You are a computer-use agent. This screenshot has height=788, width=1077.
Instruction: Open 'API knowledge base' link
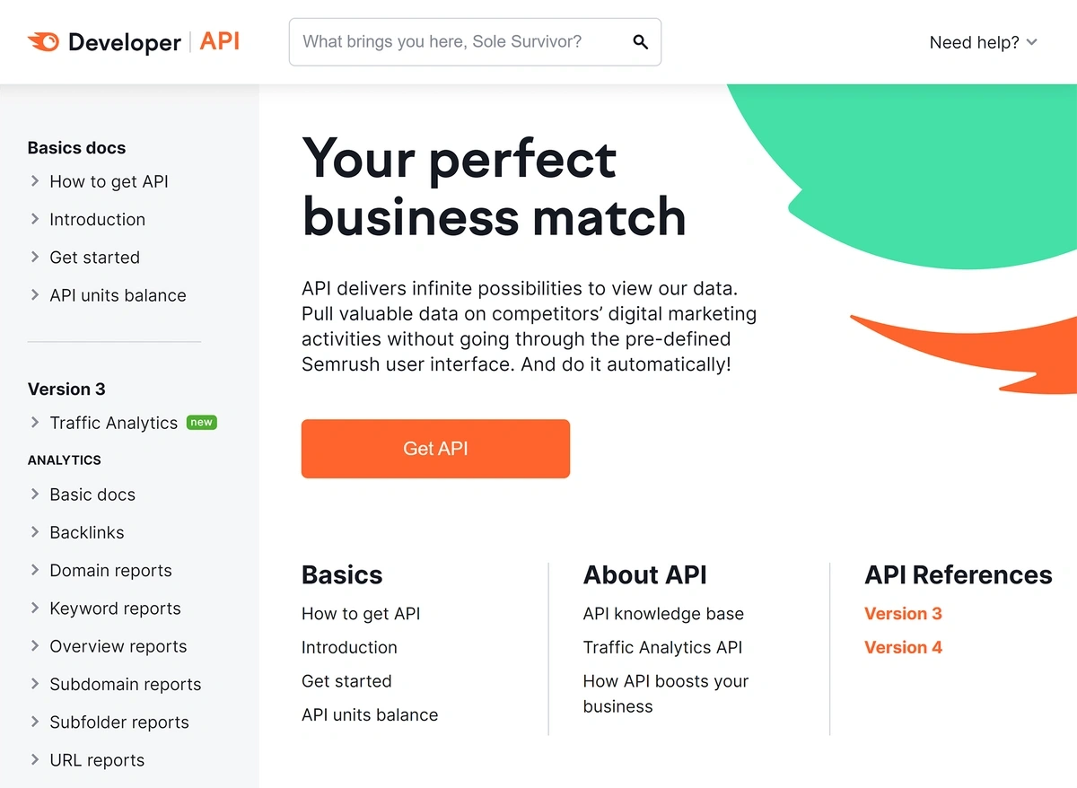(x=663, y=614)
